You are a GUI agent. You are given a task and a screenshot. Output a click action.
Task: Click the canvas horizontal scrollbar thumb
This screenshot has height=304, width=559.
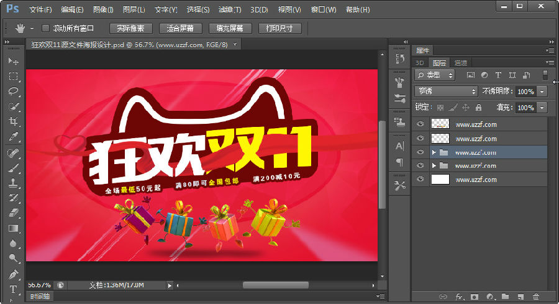click(276, 285)
